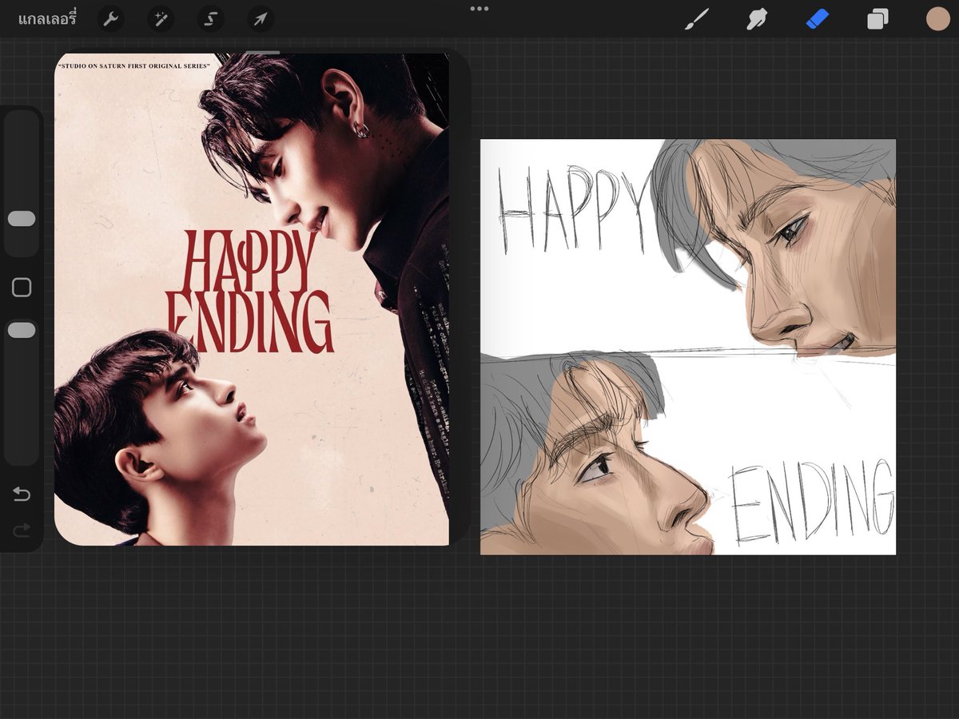Screen dimensions: 959x719
Task: Click the sketched canvas artwork
Action: click(x=688, y=347)
